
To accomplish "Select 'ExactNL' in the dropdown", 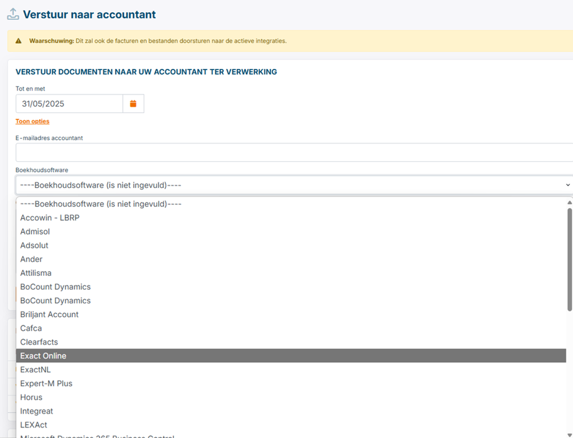I will [x=36, y=370].
